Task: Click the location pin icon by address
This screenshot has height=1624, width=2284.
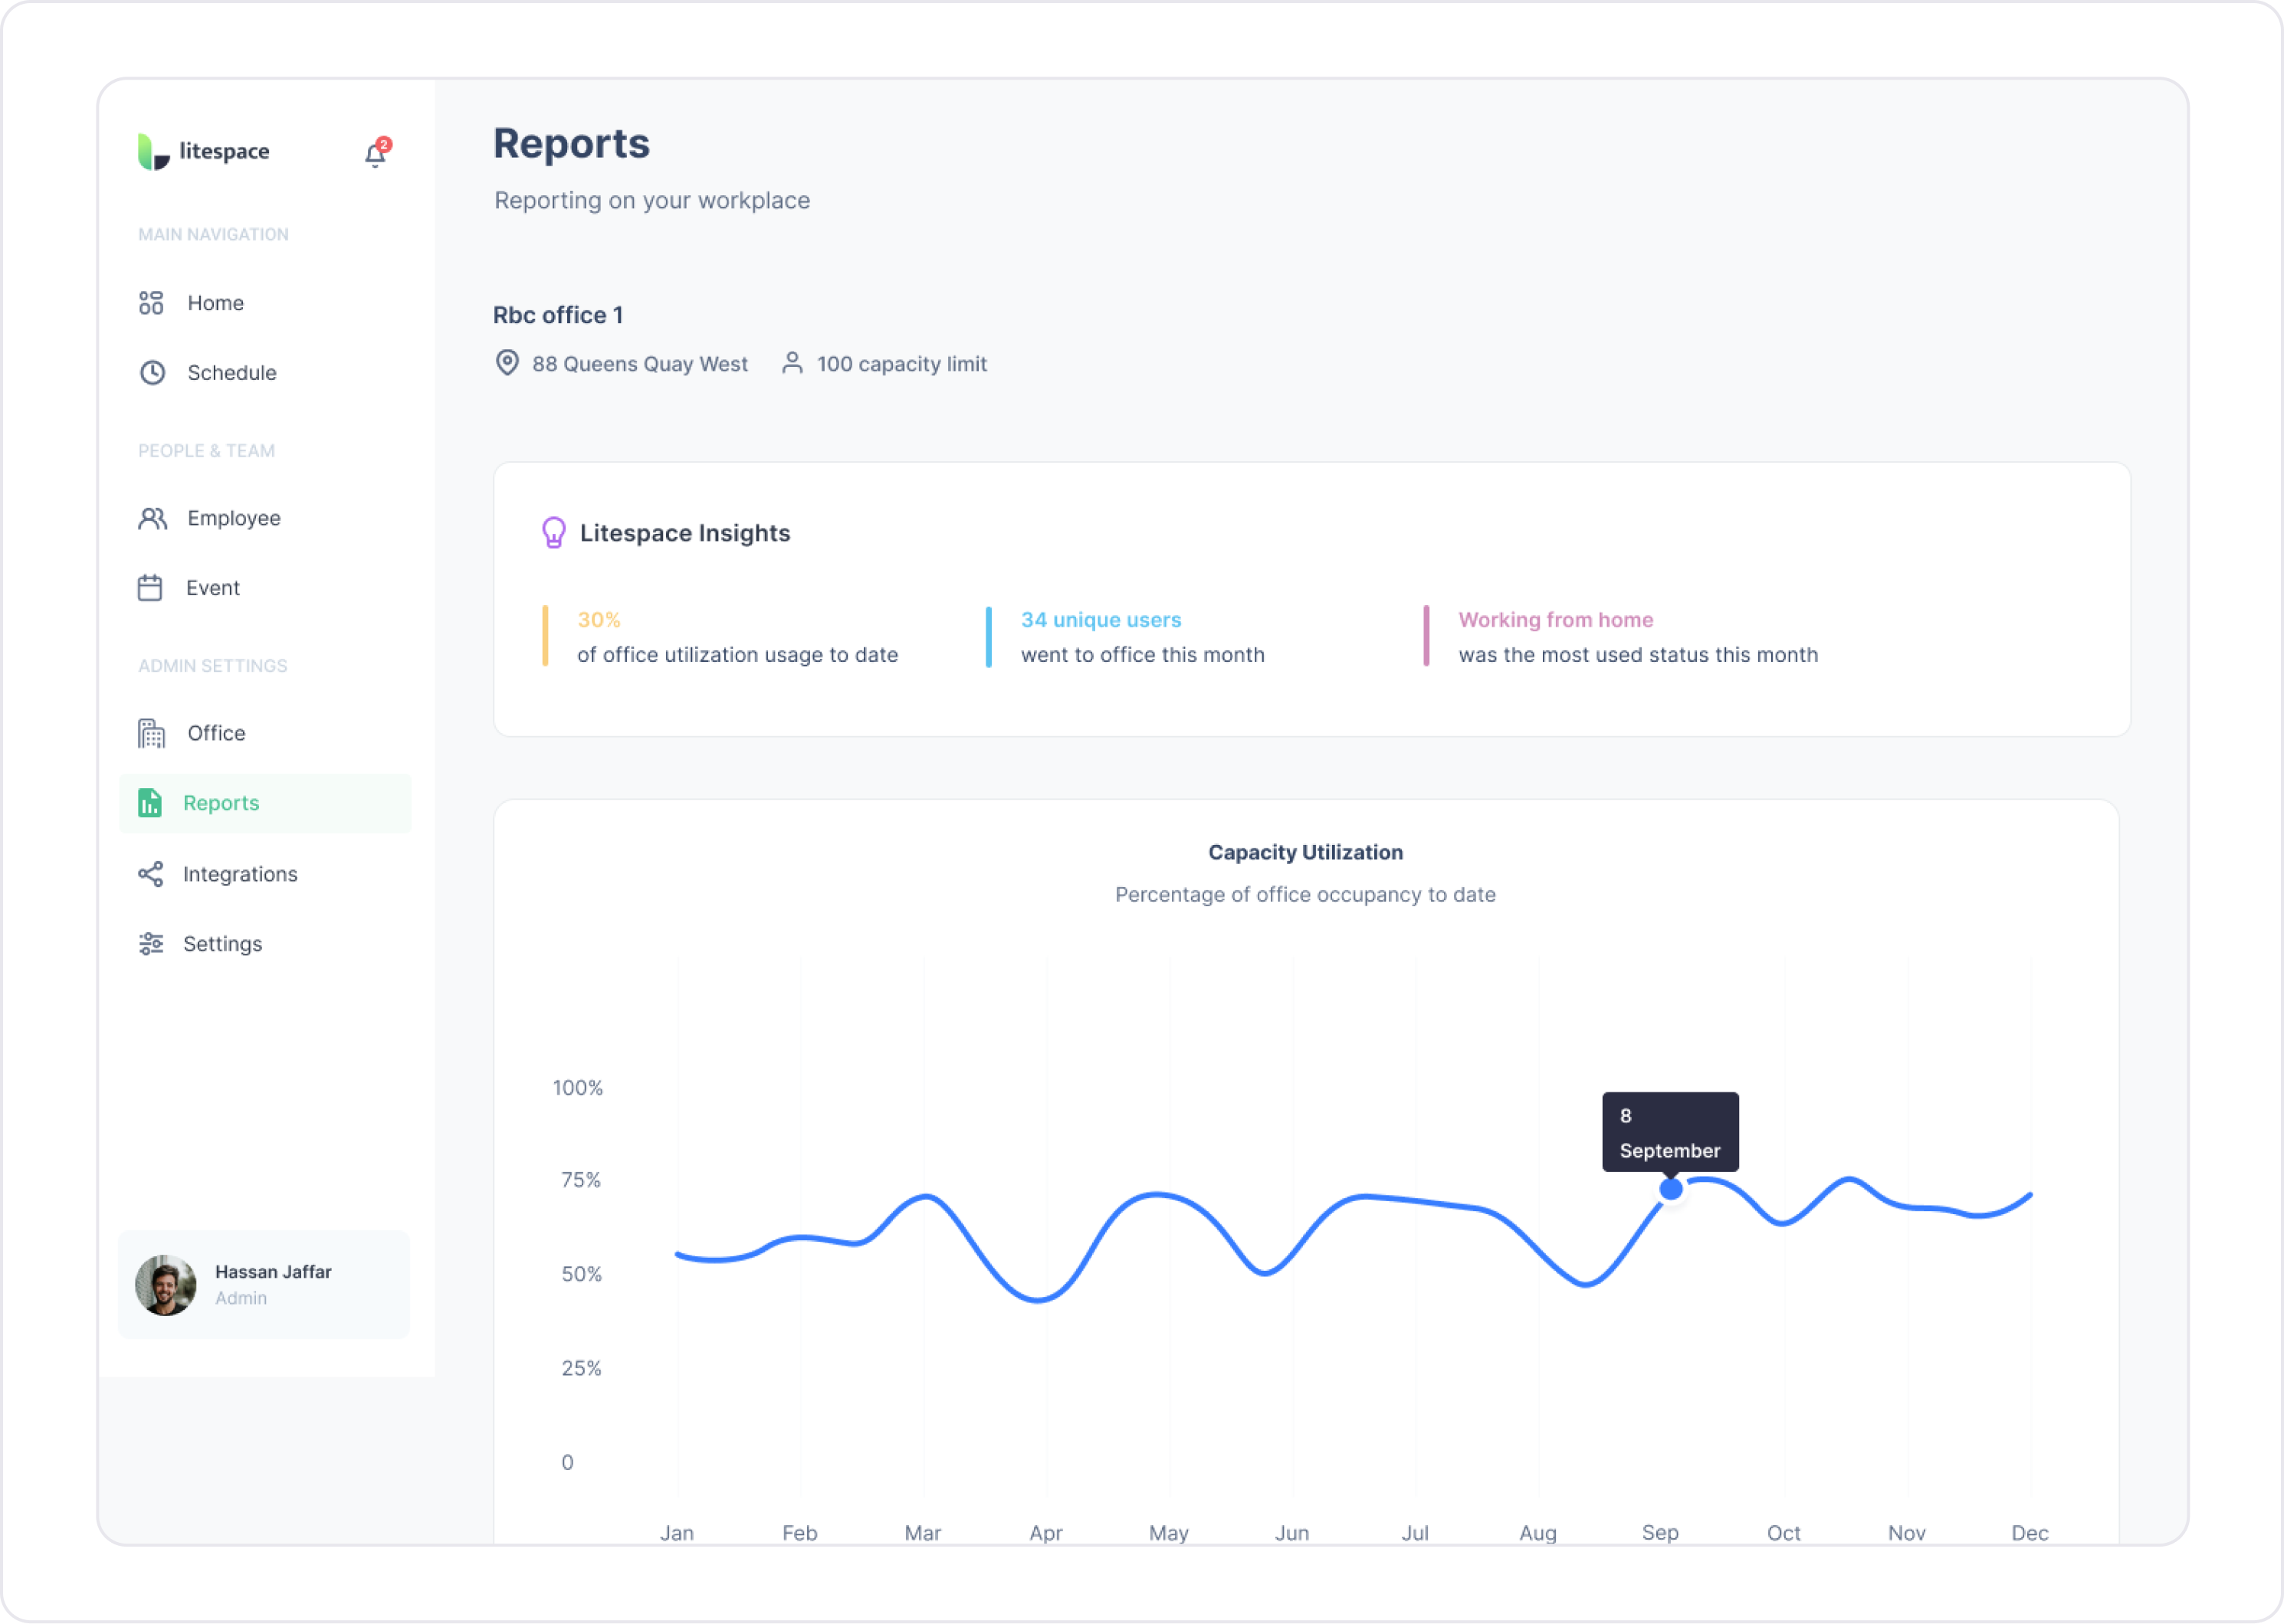Action: (x=507, y=363)
